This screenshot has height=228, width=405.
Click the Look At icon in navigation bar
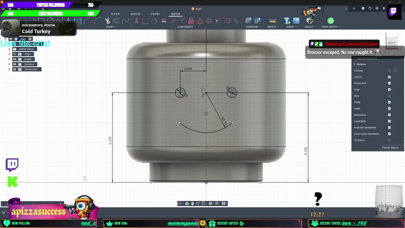tap(187, 203)
